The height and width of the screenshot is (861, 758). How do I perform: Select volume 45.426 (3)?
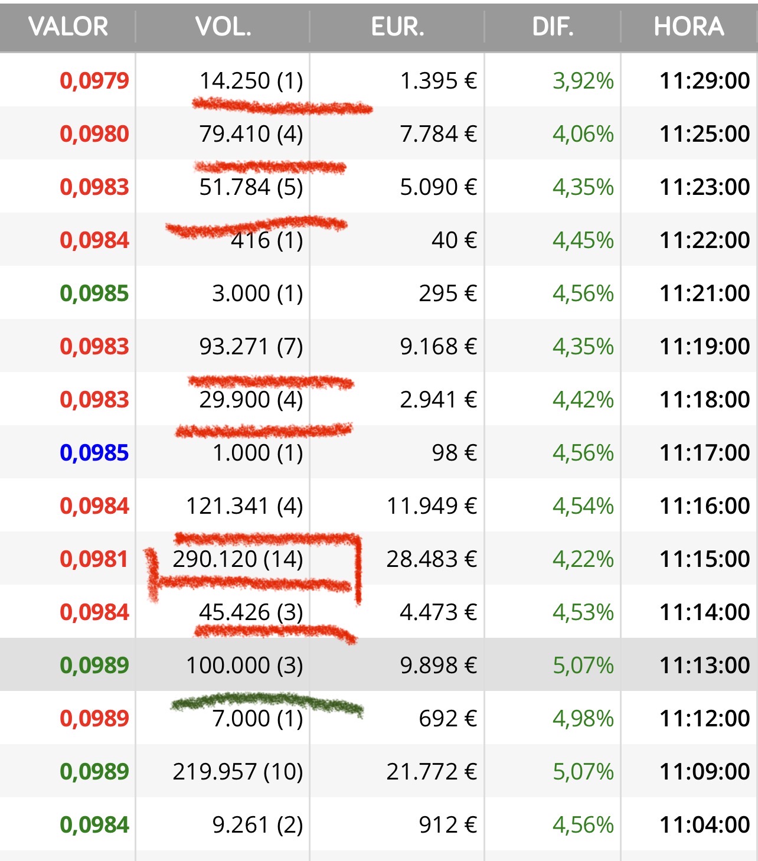pyautogui.click(x=251, y=612)
